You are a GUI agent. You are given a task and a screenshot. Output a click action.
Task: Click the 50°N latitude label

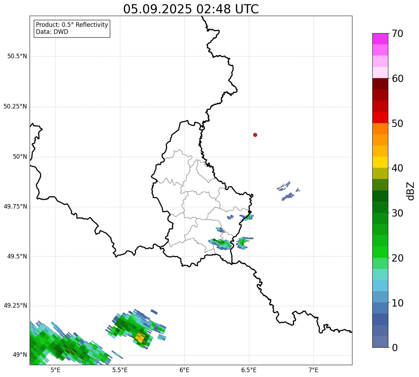pyautogui.click(x=20, y=157)
